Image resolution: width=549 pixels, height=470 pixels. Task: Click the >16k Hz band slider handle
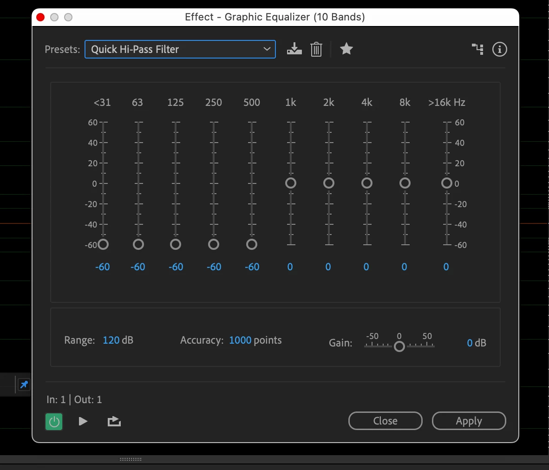(x=447, y=183)
